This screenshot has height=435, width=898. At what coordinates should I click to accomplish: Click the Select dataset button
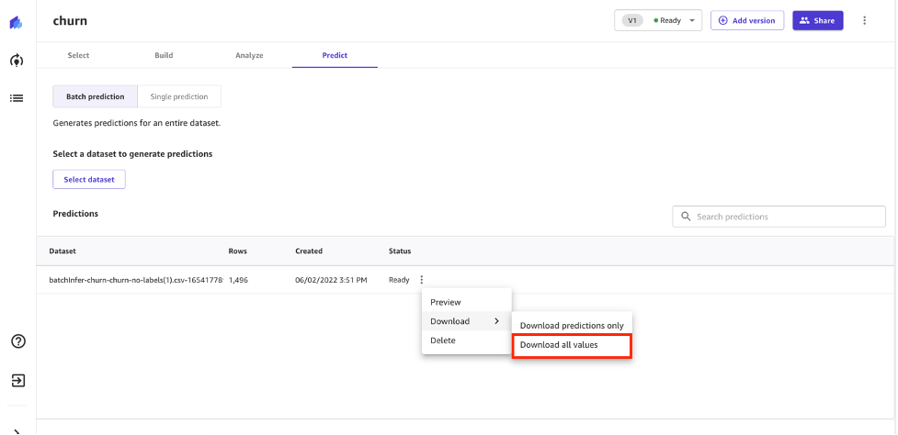click(x=89, y=179)
